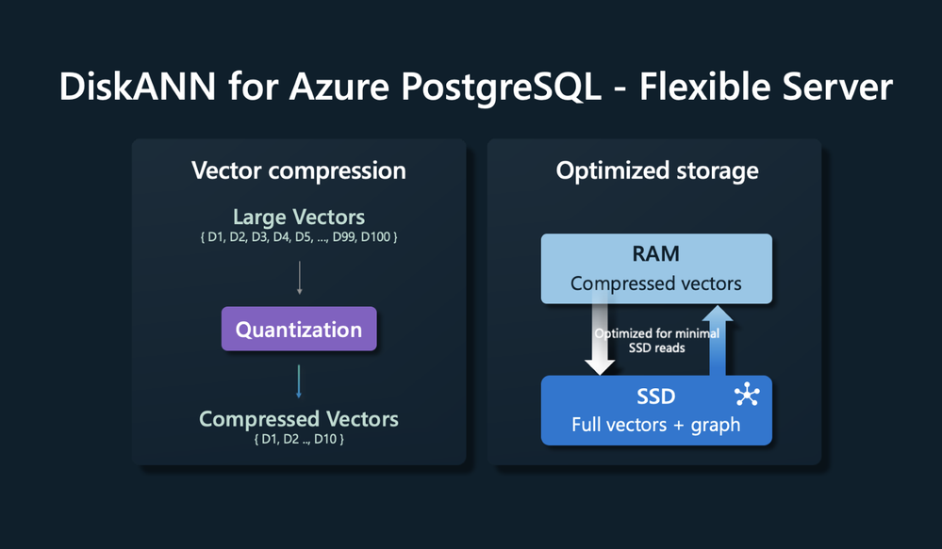Screen dimensions: 942x549
Task: Click the D1 through D100 dimension list
Action: click(299, 236)
